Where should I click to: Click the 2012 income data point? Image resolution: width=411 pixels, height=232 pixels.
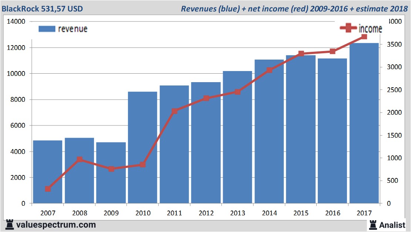206,98
